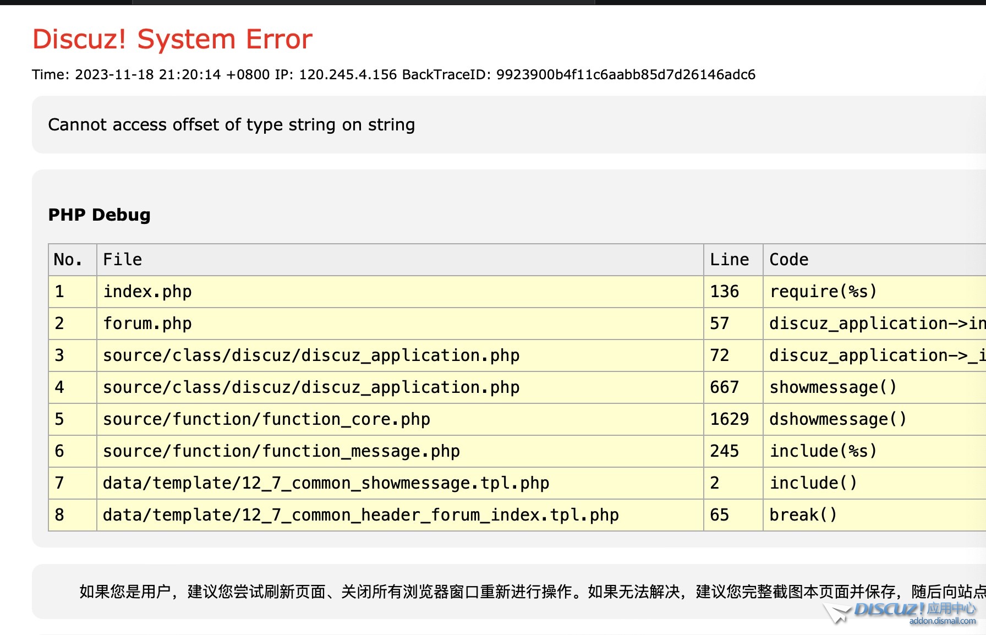The width and height of the screenshot is (986, 635).
Task: Click the 'No.' column header
Action: pos(73,260)
